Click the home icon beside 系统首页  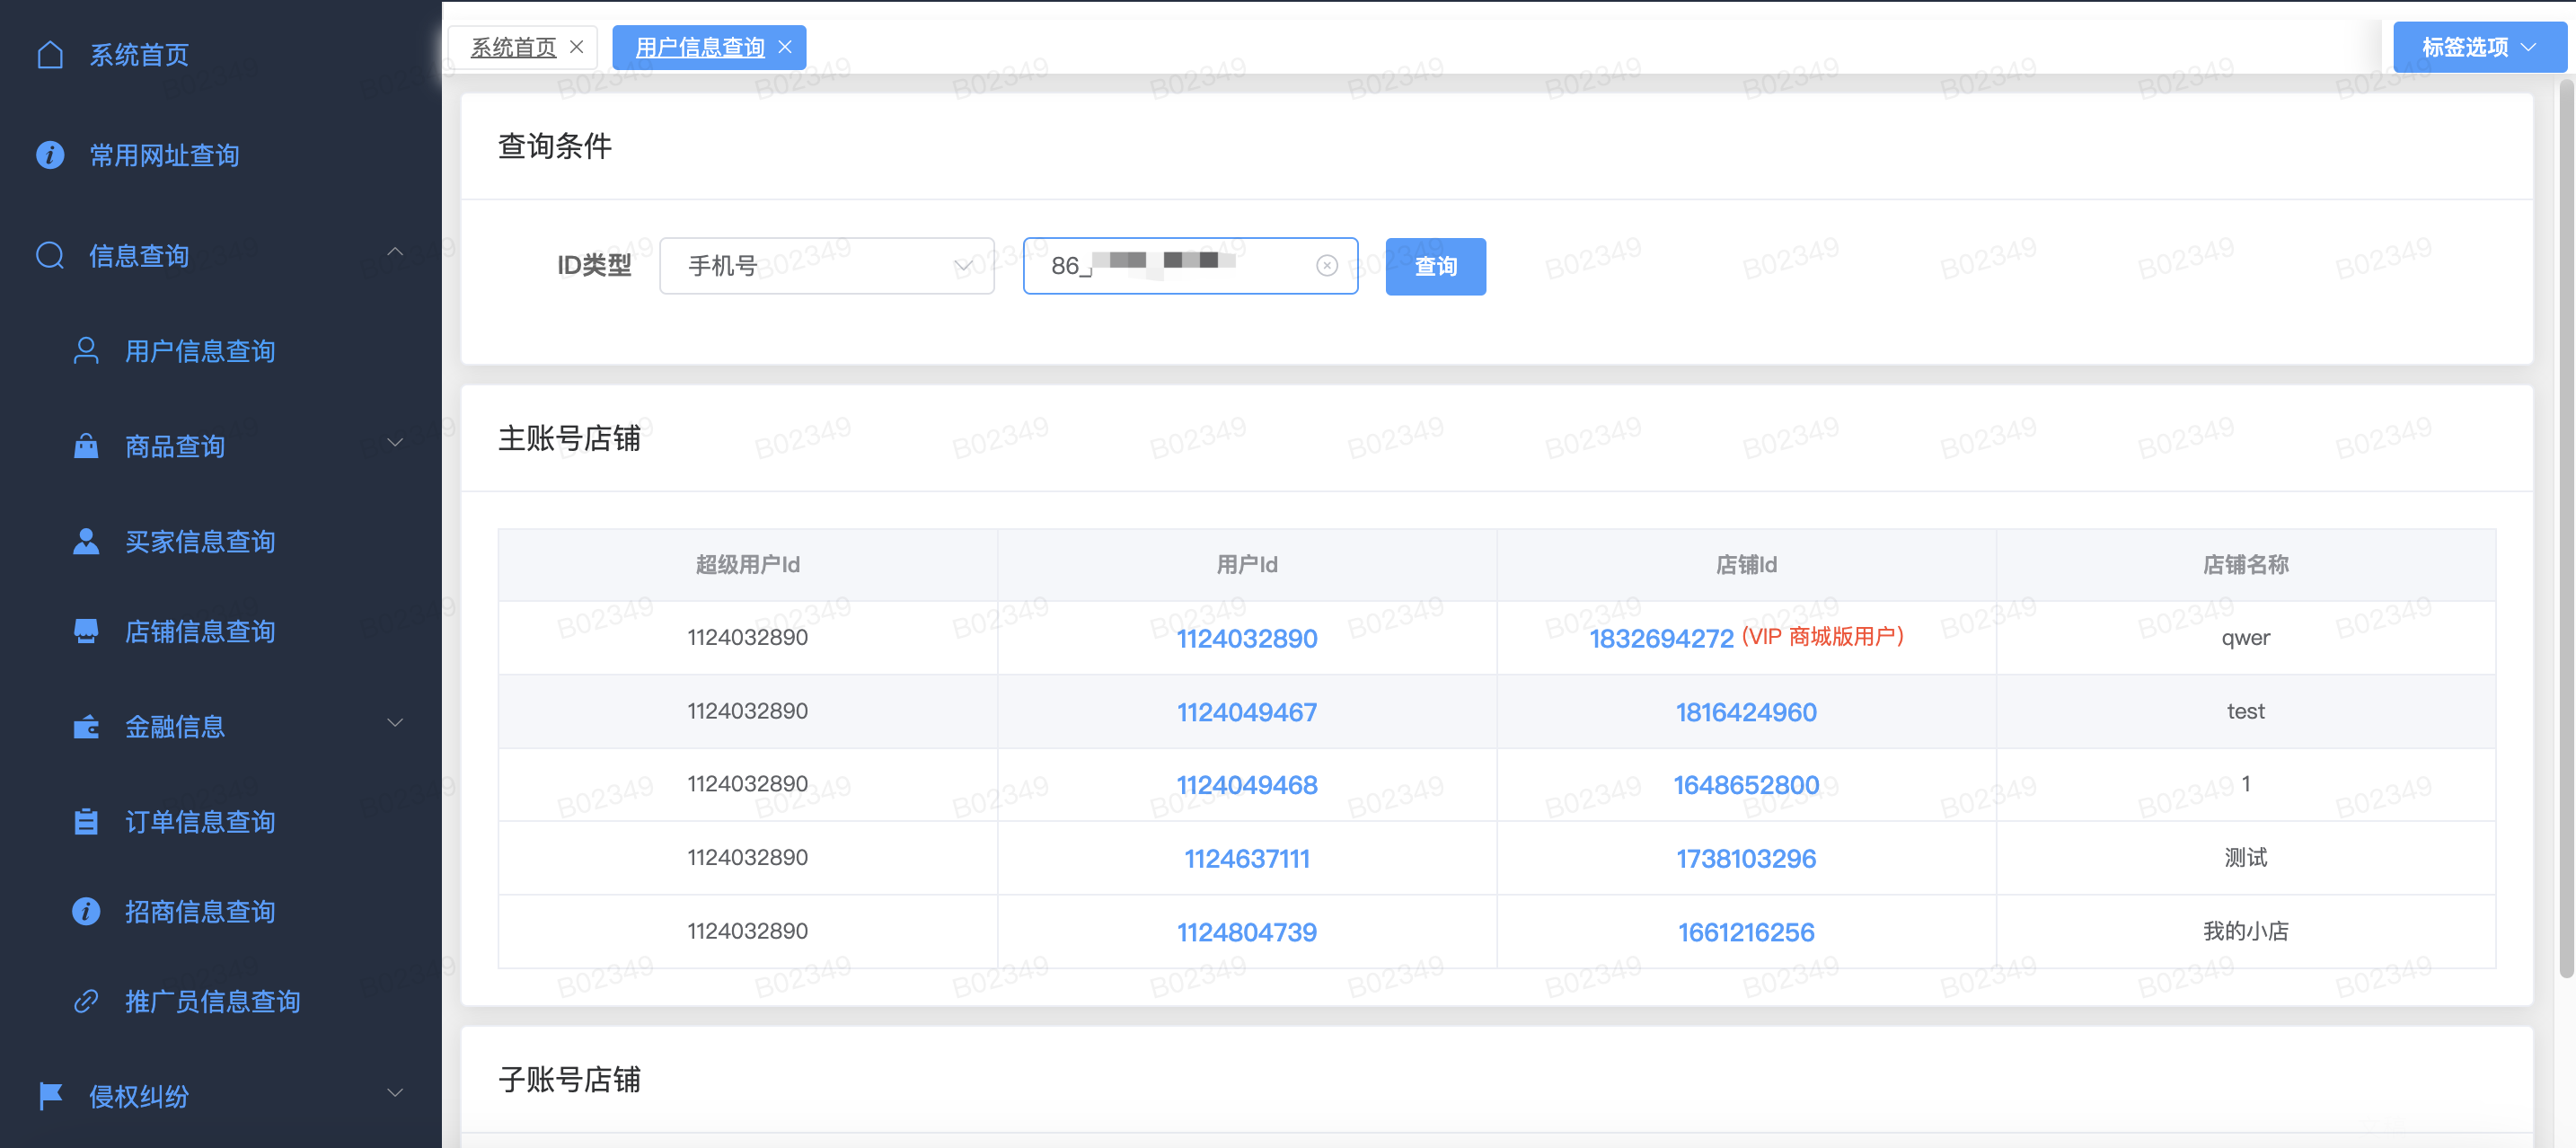[x=50, y=54]
